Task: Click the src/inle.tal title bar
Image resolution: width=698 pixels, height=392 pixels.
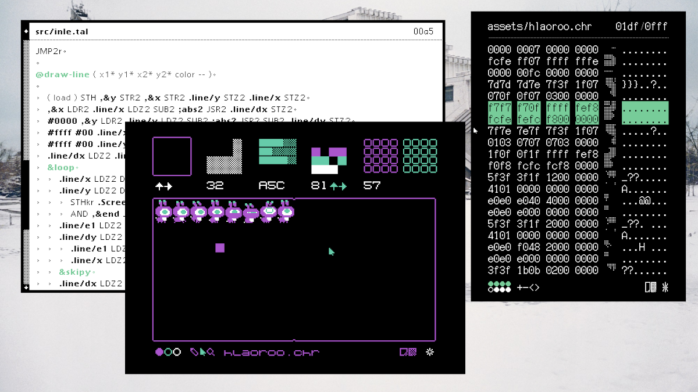Action: click(62, 31)
